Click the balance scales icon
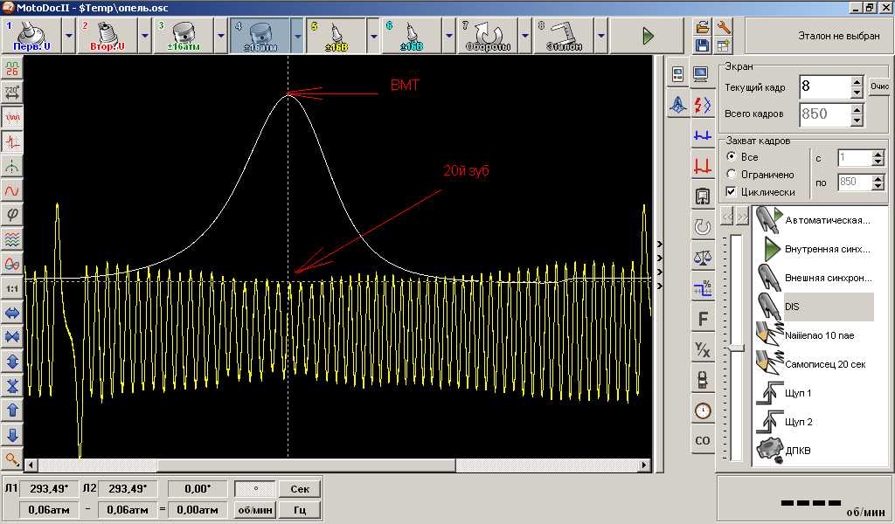This screenshot has height=524, width=895. click(702, 258)
